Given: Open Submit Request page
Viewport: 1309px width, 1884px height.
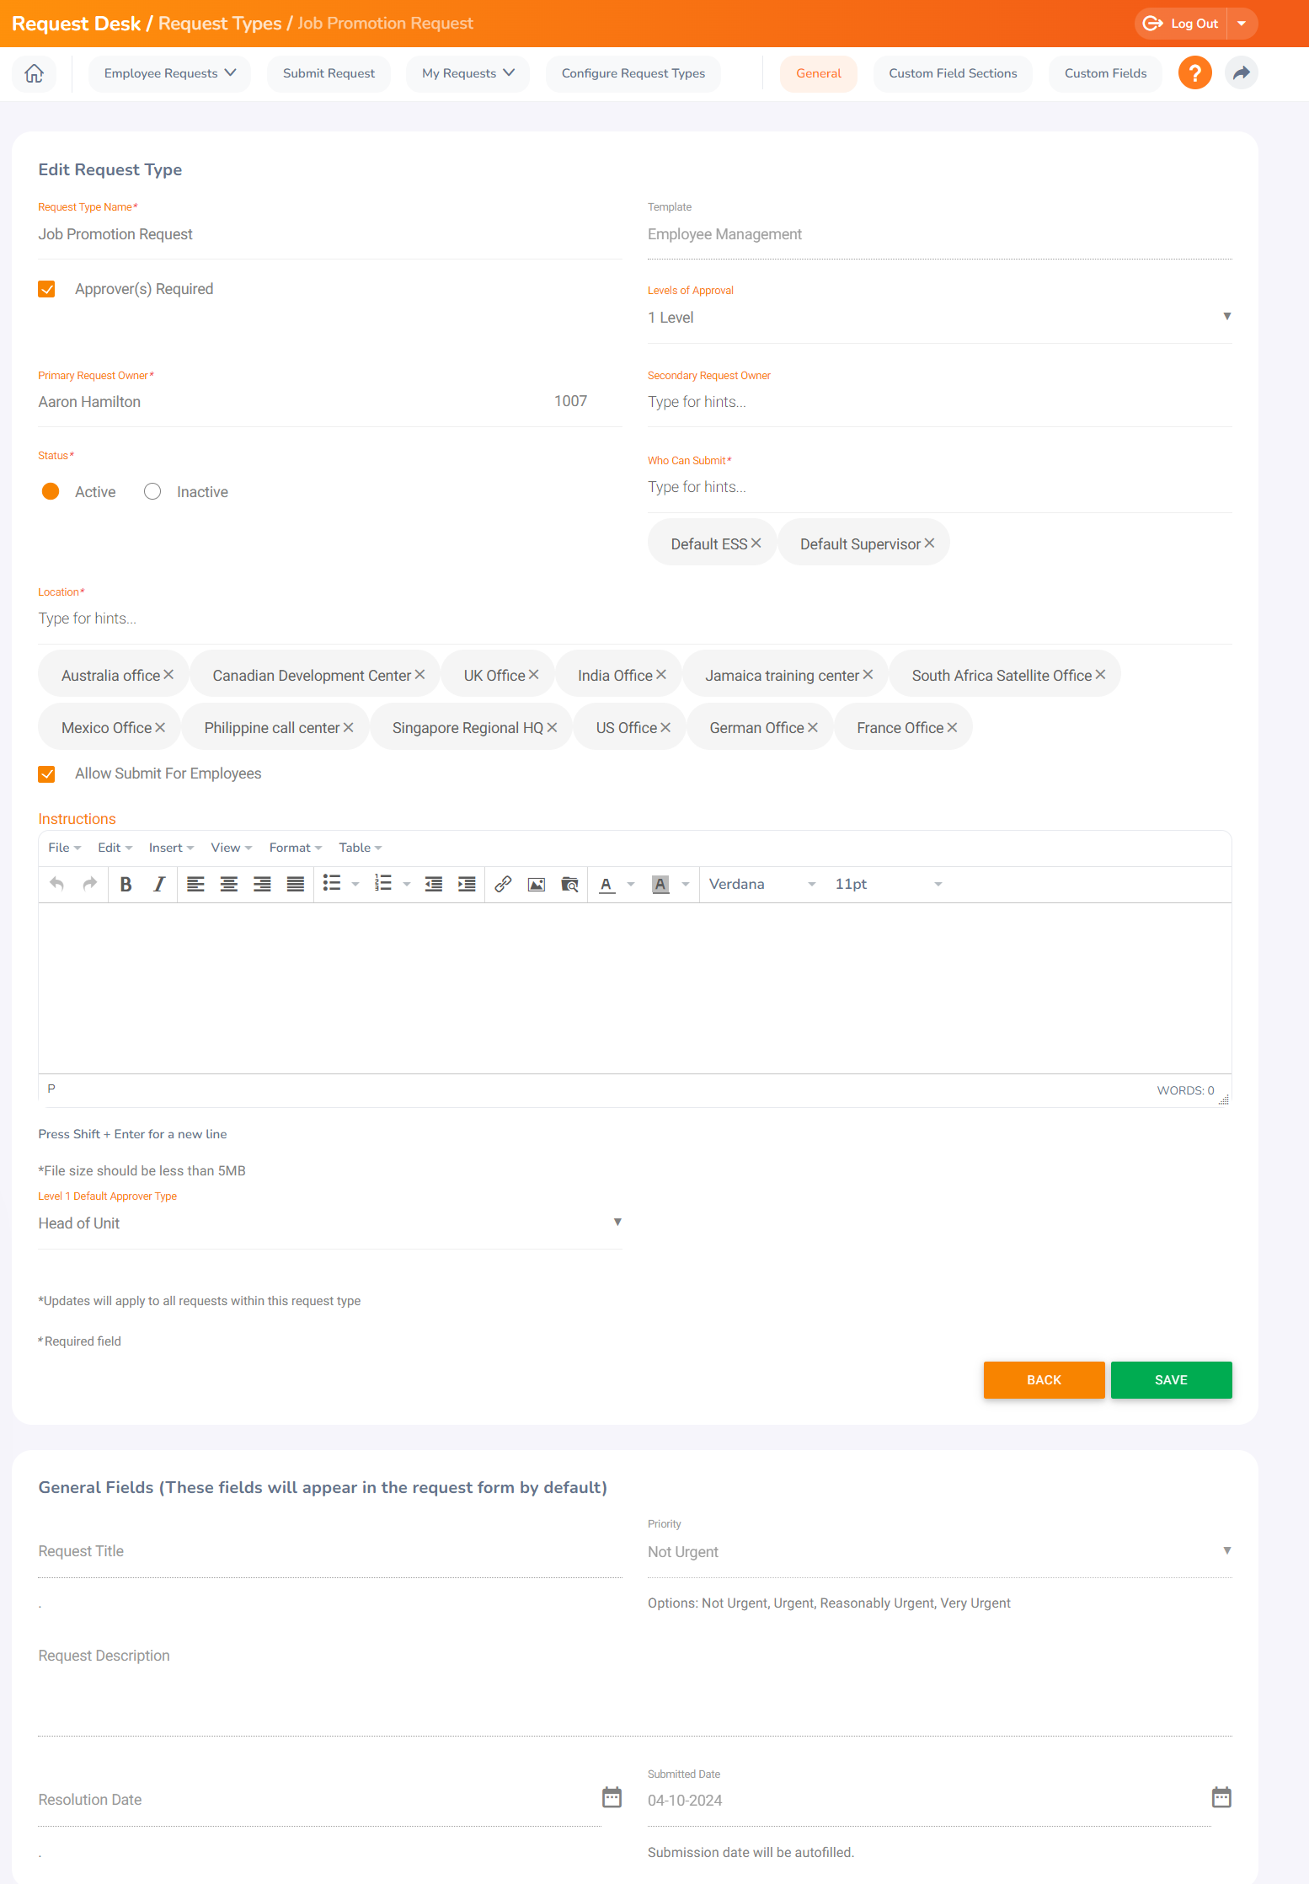Looking at the screenshot, I should coord(329,73).
